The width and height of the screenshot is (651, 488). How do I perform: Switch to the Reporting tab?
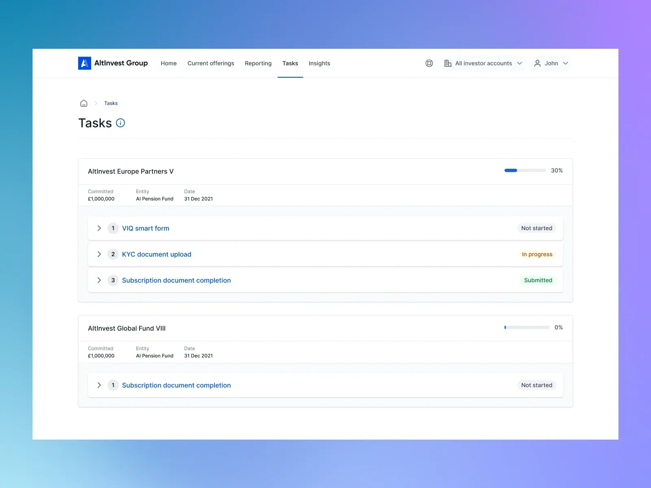pos(258,63)
